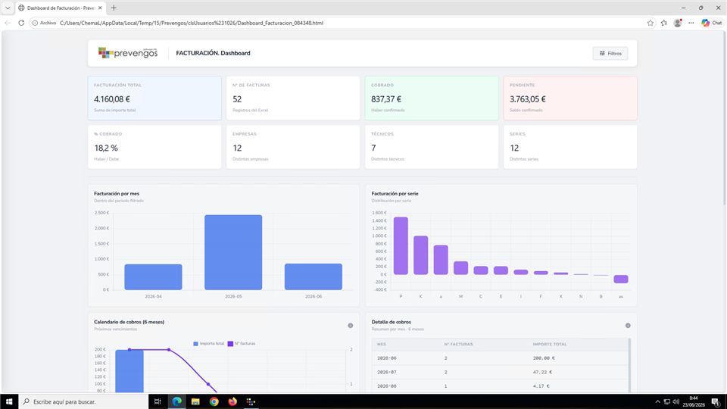Click the 2026-05 bar in monthly chart
The height and width of the screenshot is (409, 727).
233,252
